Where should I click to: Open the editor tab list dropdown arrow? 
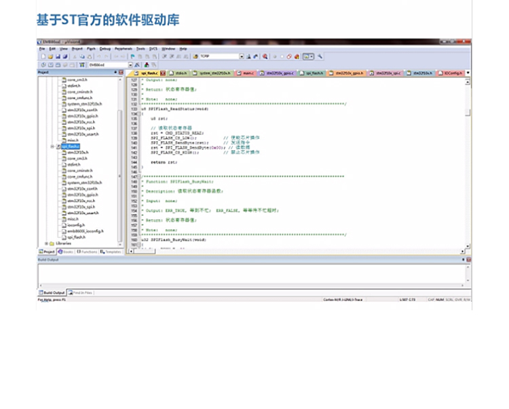pyautogui.click(x=468, y=73)
